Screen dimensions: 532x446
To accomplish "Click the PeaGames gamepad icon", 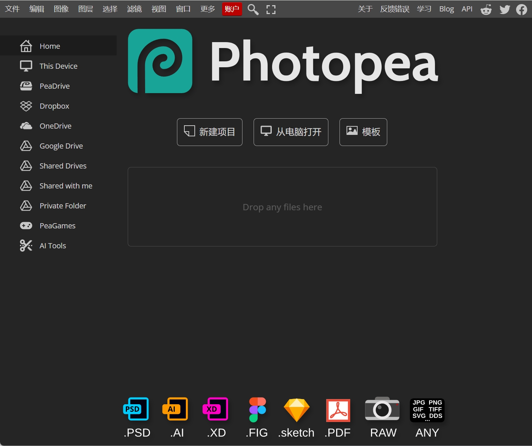I will pos(26,226).
